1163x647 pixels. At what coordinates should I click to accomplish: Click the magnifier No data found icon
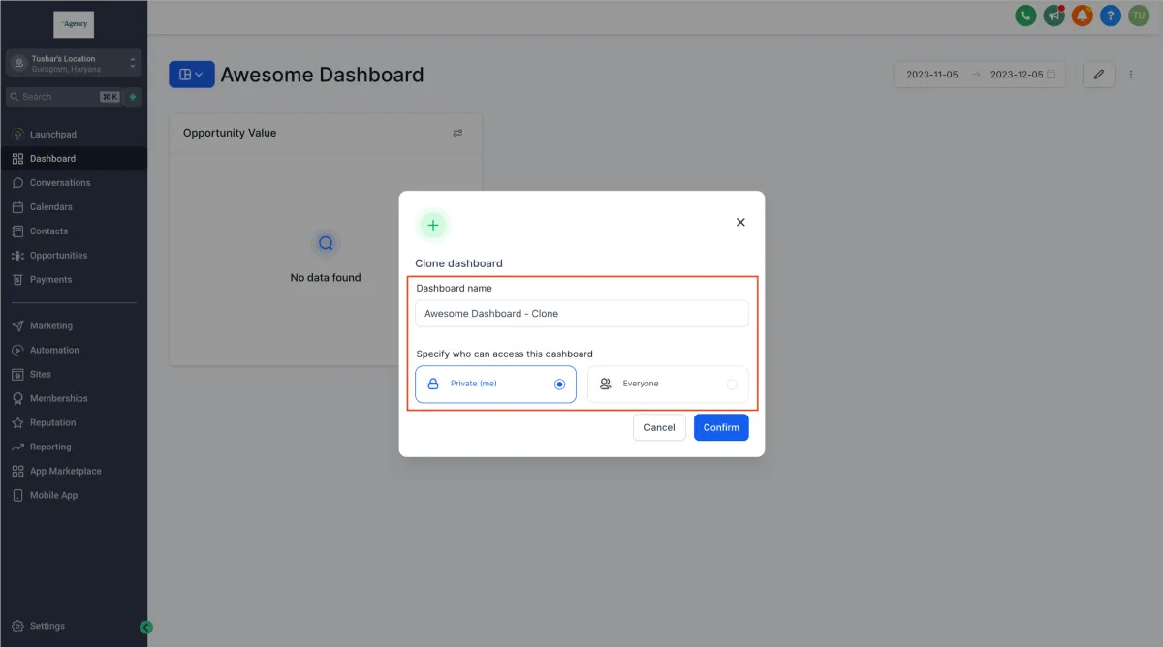pos(326,243)
